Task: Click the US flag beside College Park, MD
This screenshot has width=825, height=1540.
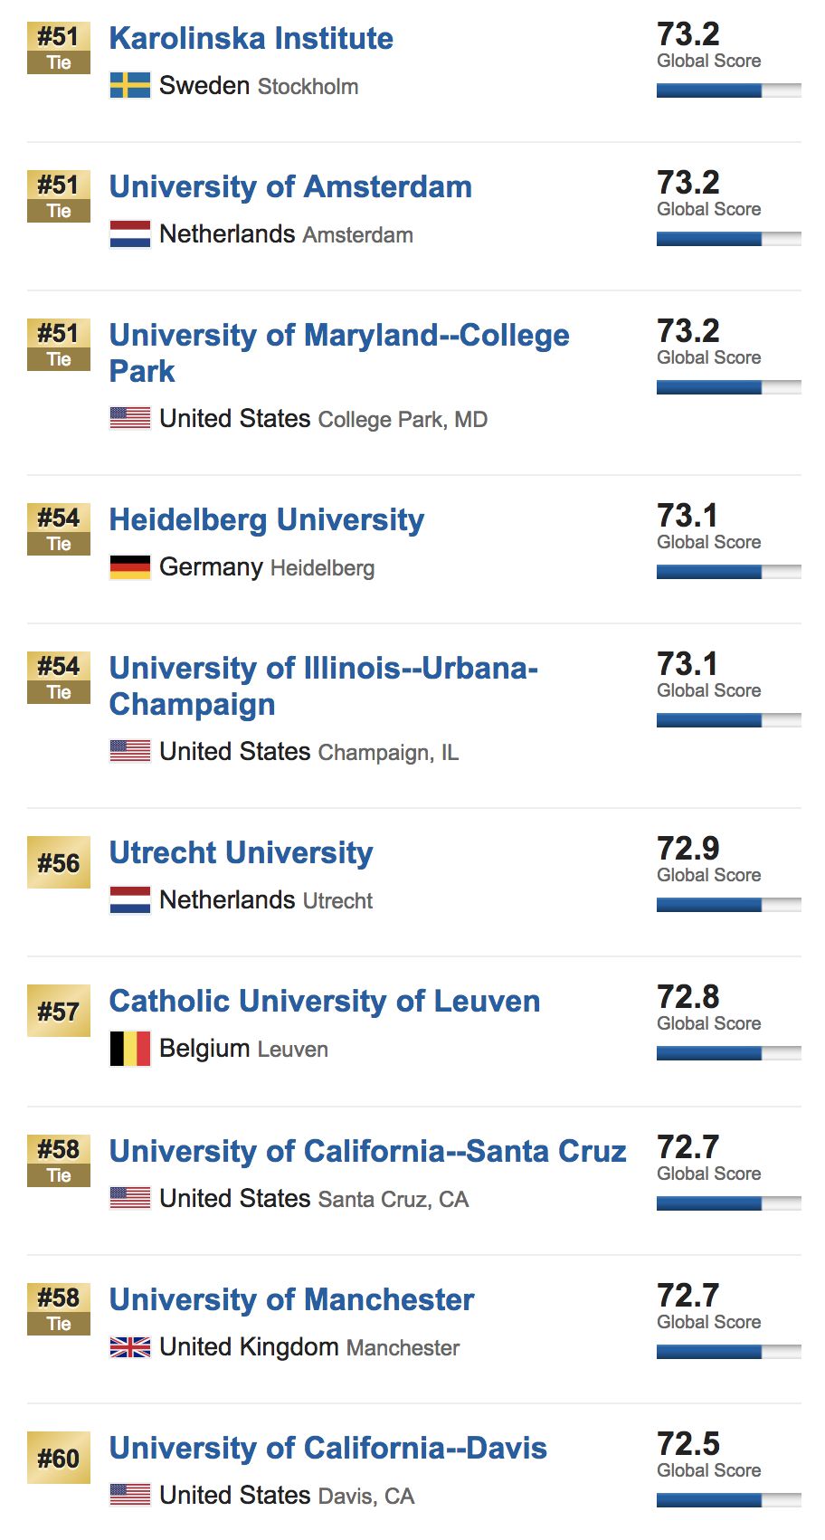Action: pyautogui.click(x=129, y=419)
